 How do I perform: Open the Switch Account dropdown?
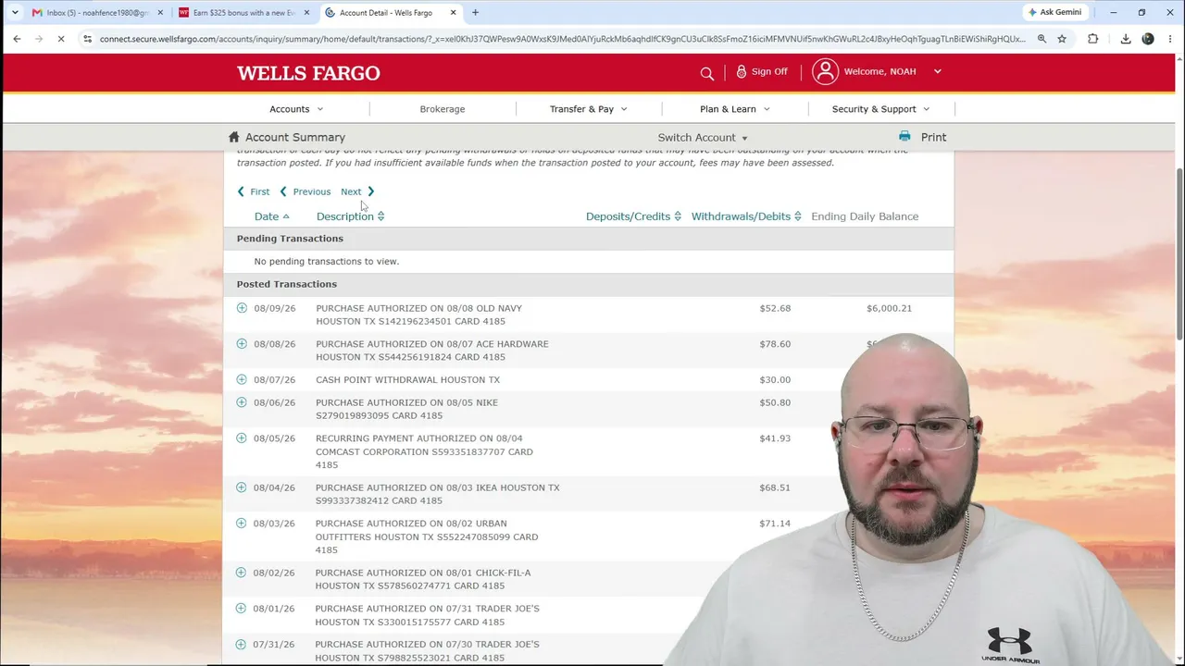(703, 138)
